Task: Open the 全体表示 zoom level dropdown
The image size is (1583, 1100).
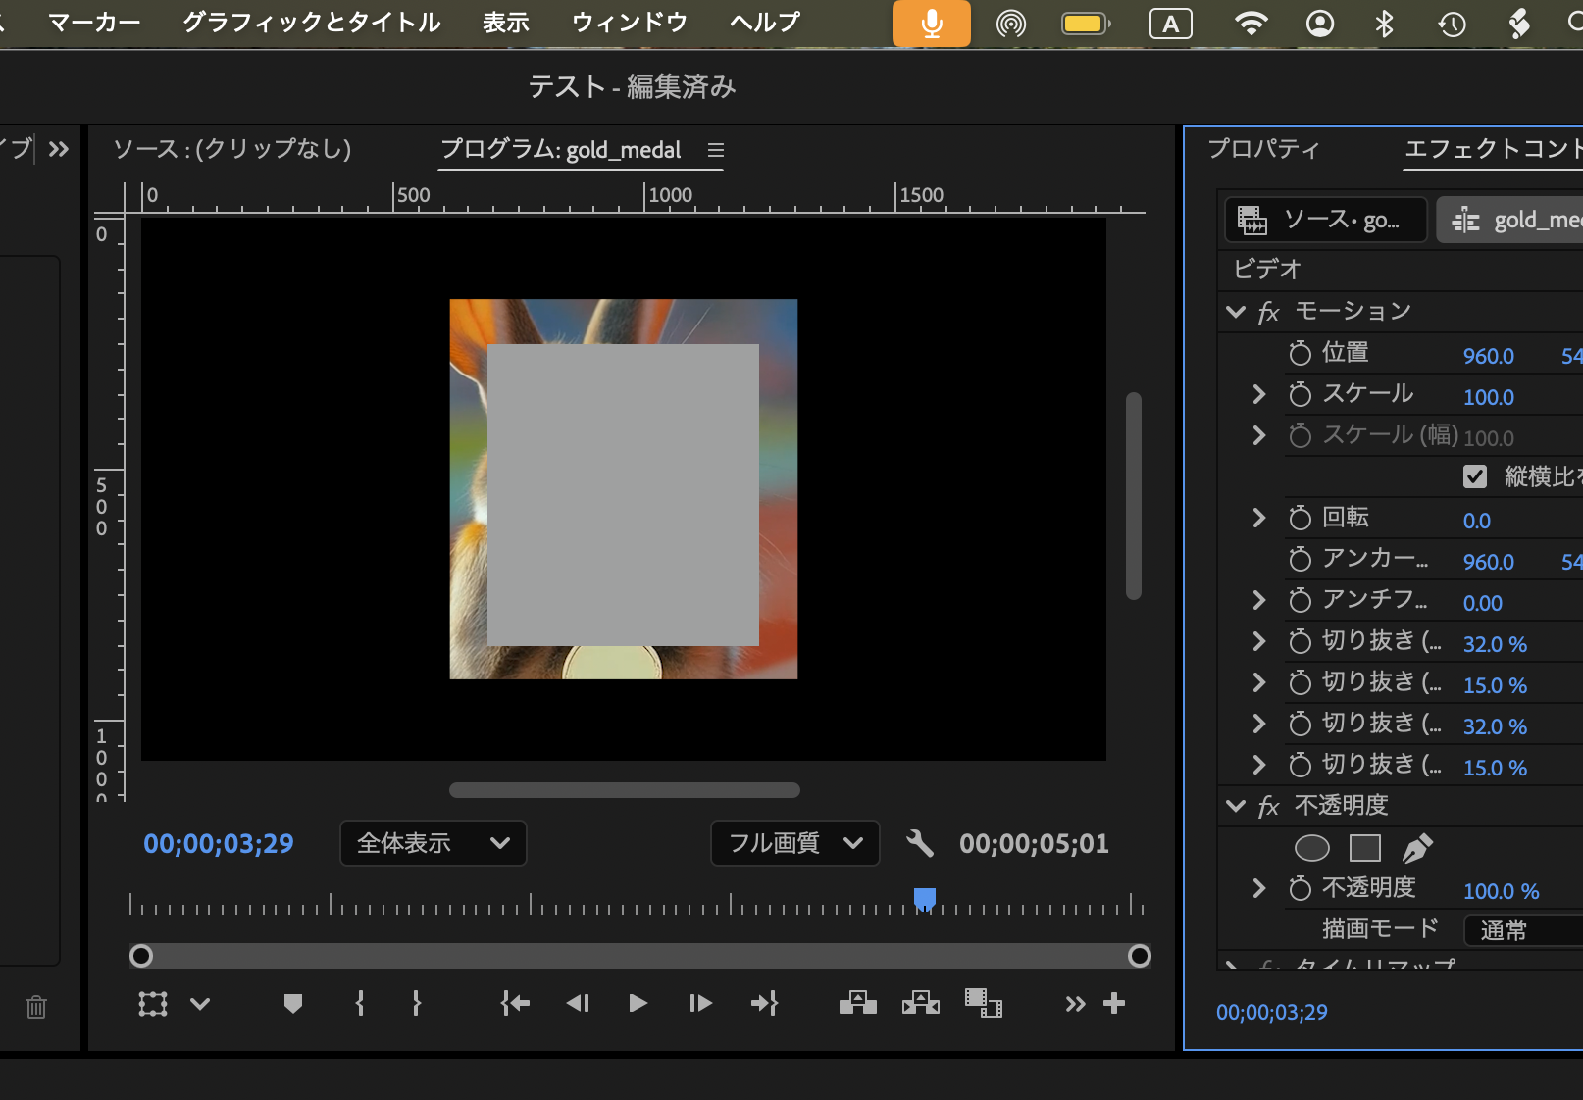Action: click(433, 843)
